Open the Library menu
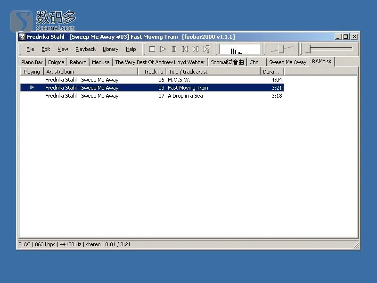This screenshot has width=377, height=283. (111, 49)
